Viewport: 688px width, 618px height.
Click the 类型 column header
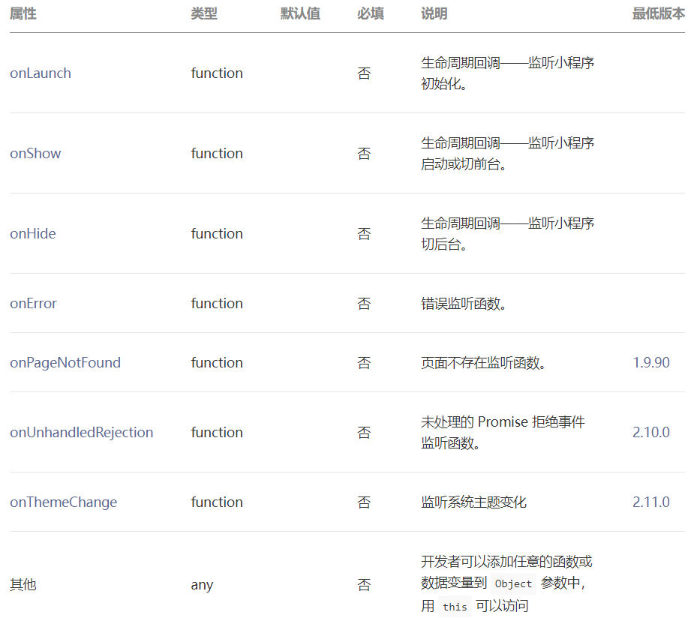coord(204,13)
